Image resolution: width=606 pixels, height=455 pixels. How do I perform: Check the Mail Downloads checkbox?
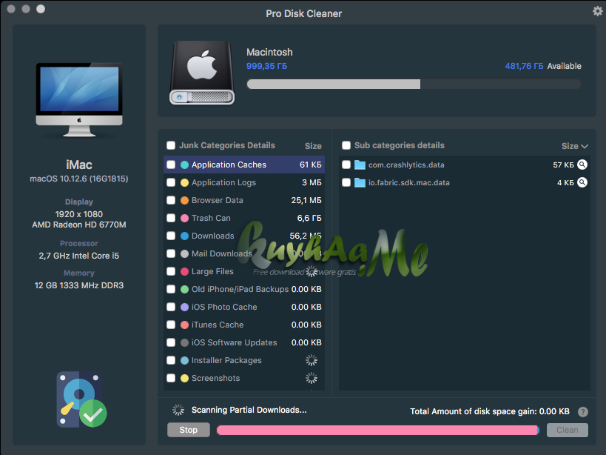(171, 253)
